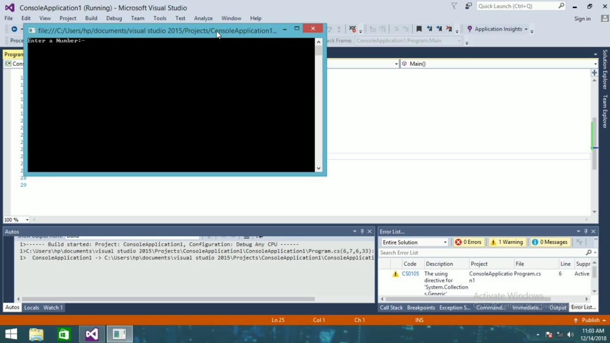Switch to Visual Studio on the taskbar
This screenshot has width=610, height=343.
(91, 334)
